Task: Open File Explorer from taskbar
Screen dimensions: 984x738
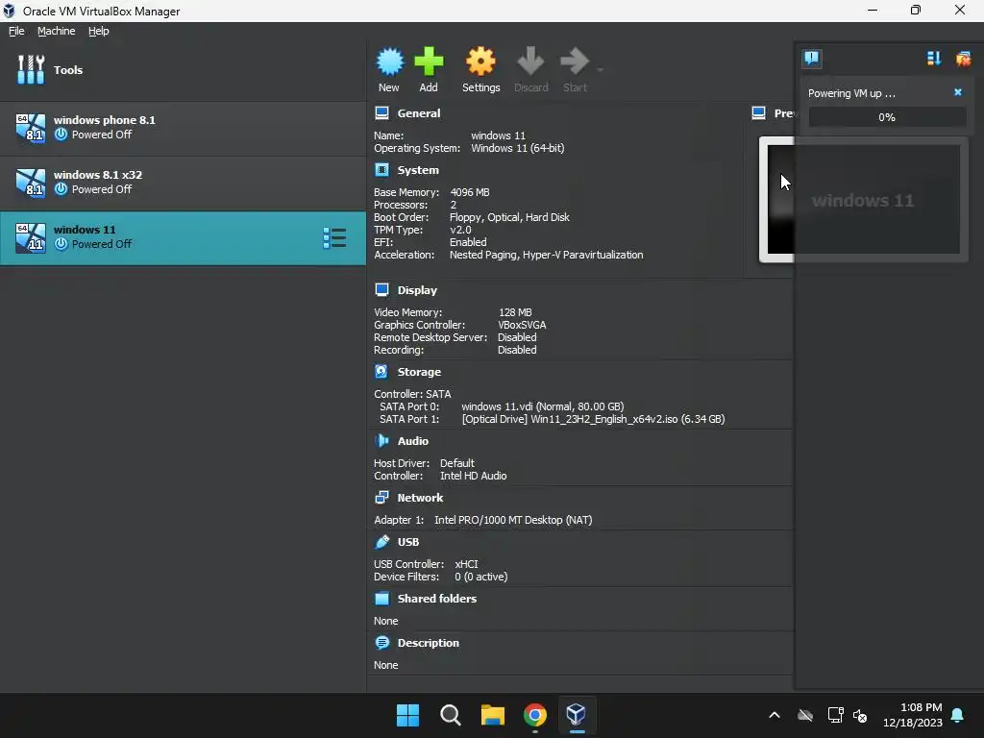Action: click(493, 715)
